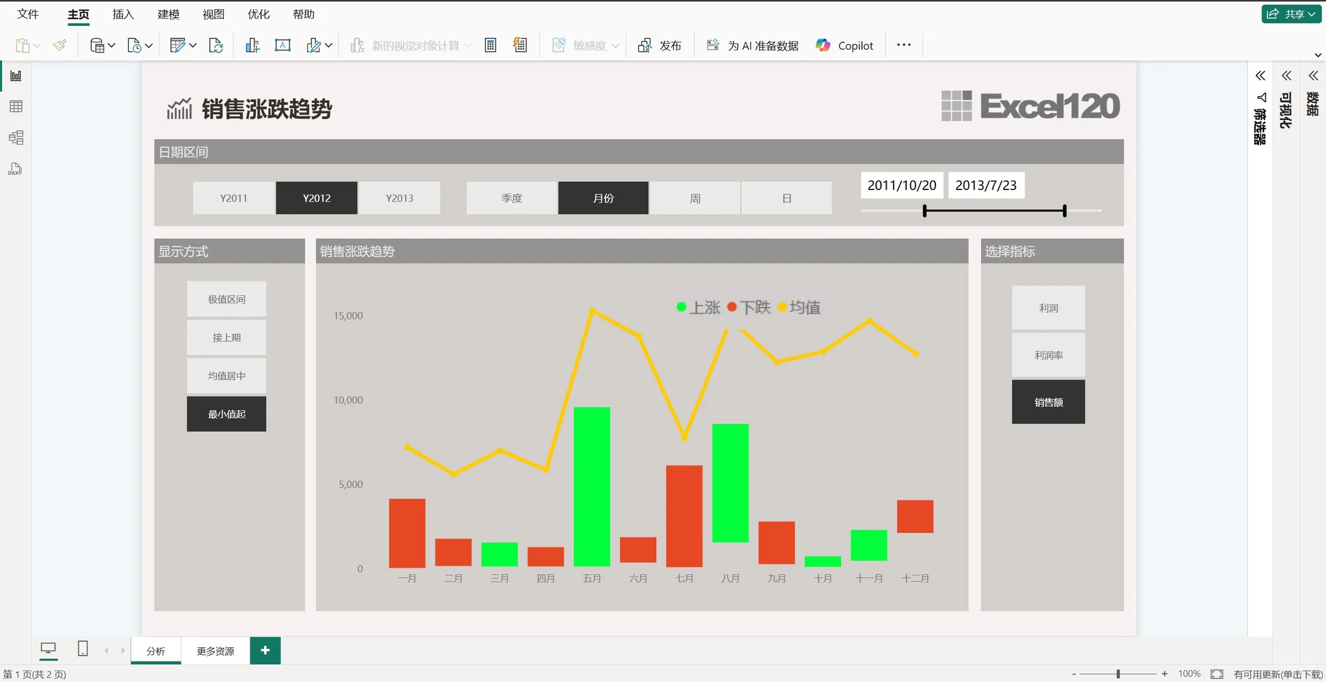
Task: Switch to Table view in sidebar
Action: pyautogui.click(x=16, y=107)
